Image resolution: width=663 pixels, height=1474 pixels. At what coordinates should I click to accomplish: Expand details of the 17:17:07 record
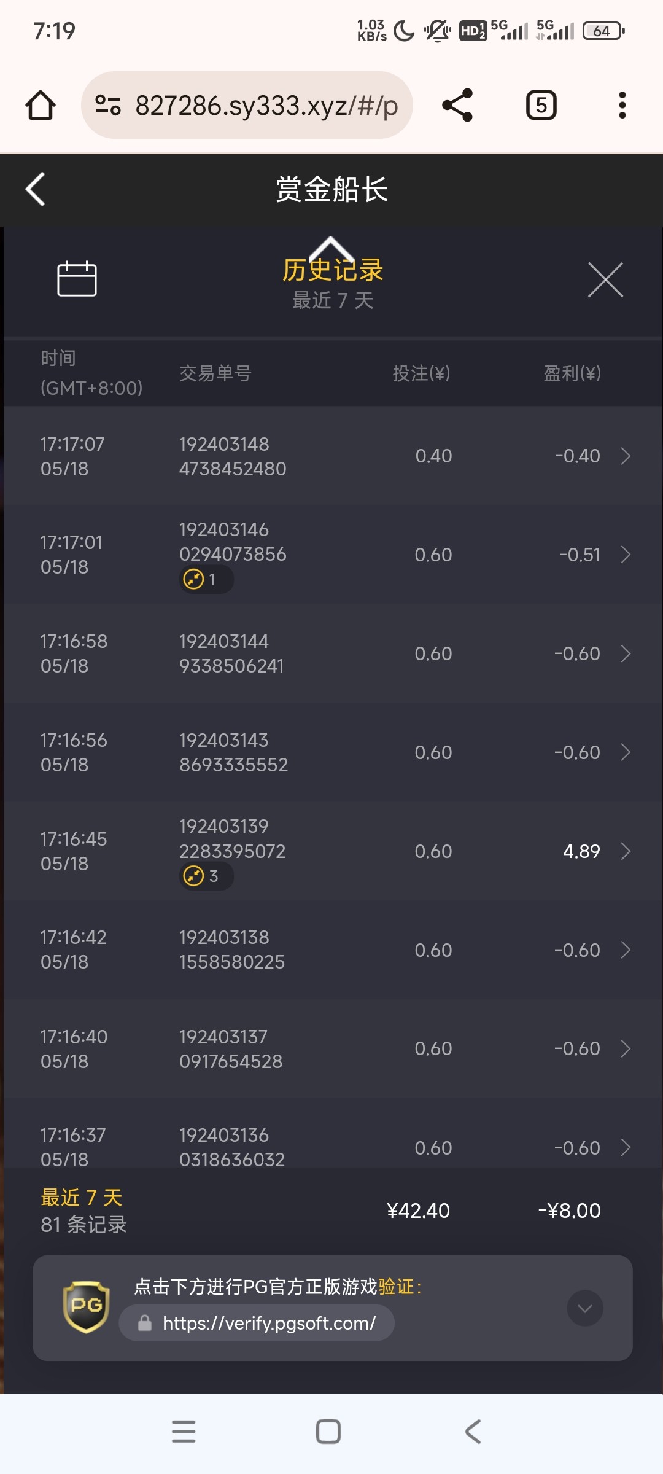pyautogui.click(x=626, y=456)
